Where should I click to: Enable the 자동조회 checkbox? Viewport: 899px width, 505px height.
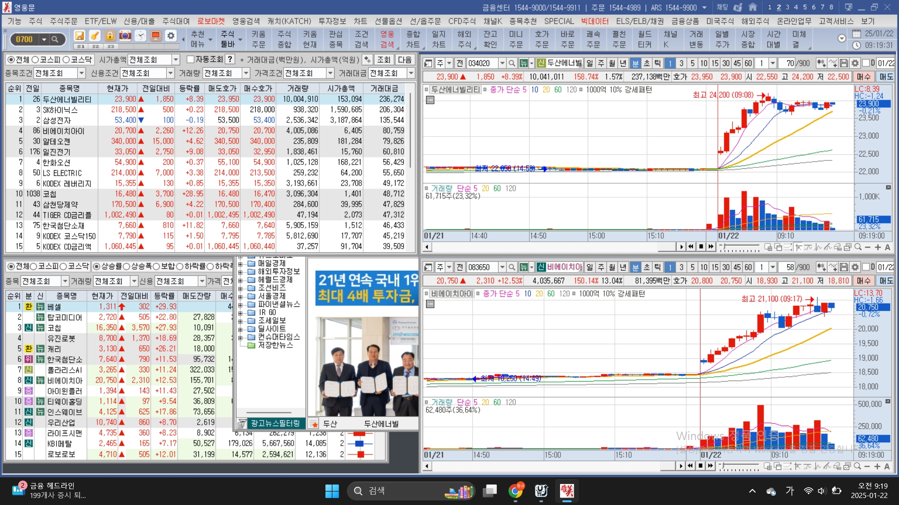(x=191, y=59)
